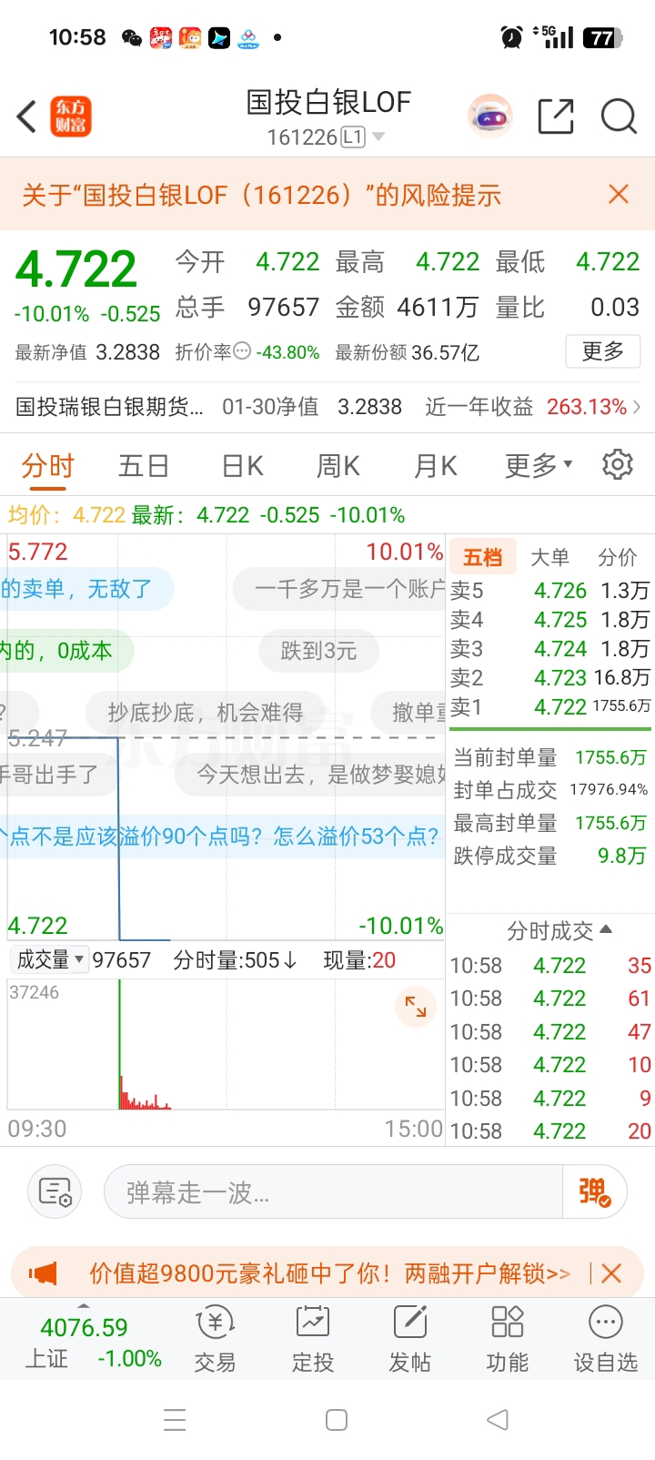Tap the 近一年收益 263.13% value

coord(586,407)
